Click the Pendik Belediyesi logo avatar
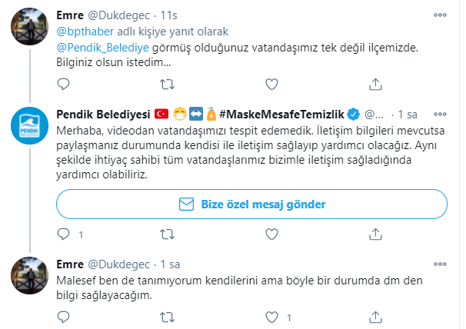The width and height of the screenshot is (466, 329). [x=32, y=125]
